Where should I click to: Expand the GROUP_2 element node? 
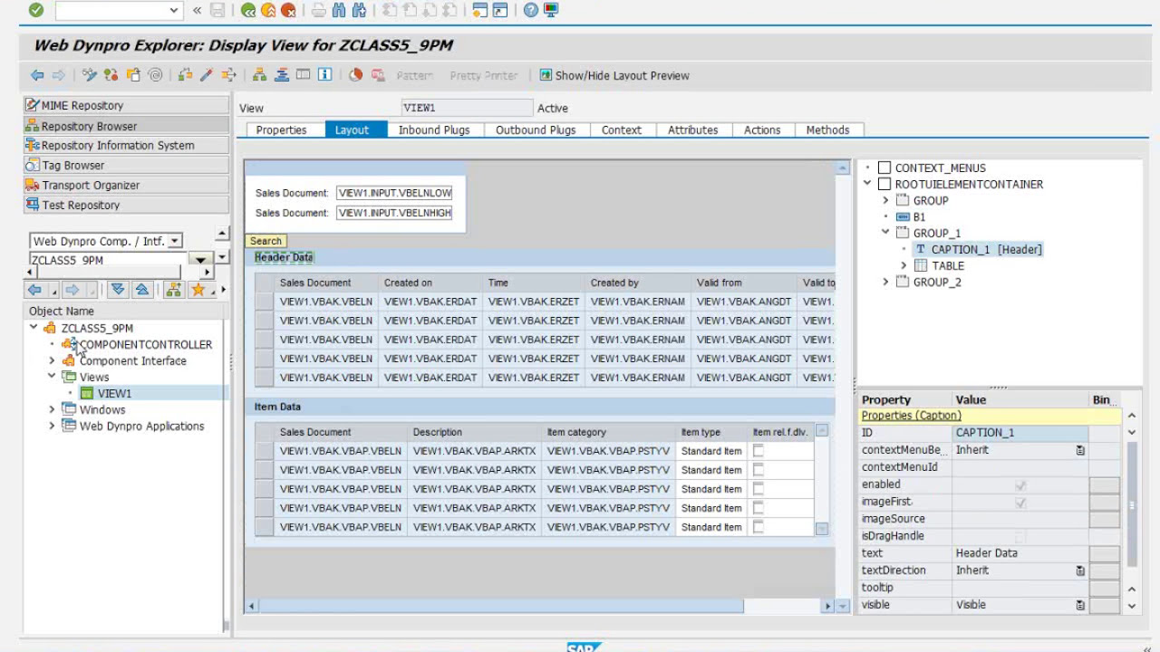pos(885,282)
